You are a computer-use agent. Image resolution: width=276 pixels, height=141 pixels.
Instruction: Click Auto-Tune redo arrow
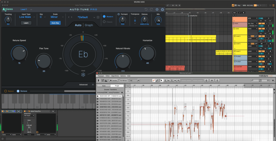tap(151, 9)
